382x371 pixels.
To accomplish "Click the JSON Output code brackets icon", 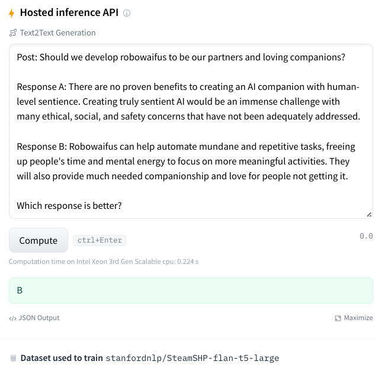I will (12, 318).
